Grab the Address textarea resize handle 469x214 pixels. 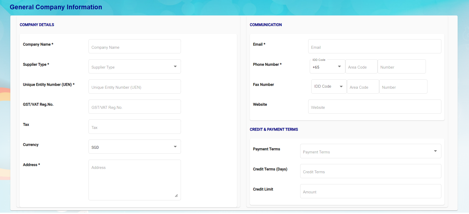tap(176, 196)
